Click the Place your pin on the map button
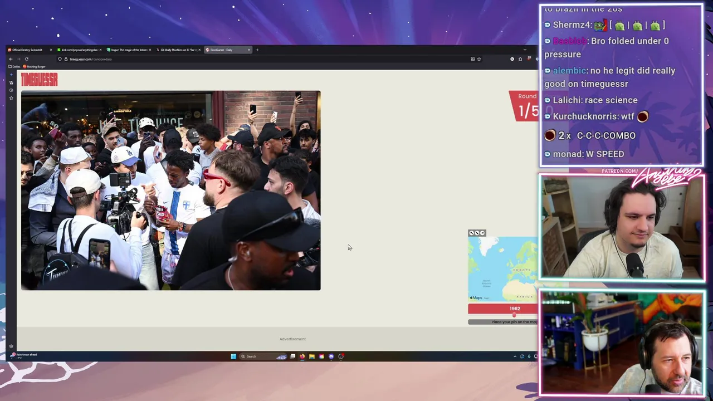 click(503, 322)
